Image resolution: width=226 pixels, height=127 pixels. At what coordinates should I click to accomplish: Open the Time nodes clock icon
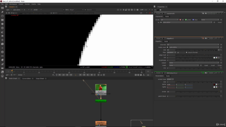pyautogui.click(x=2, y=16)
